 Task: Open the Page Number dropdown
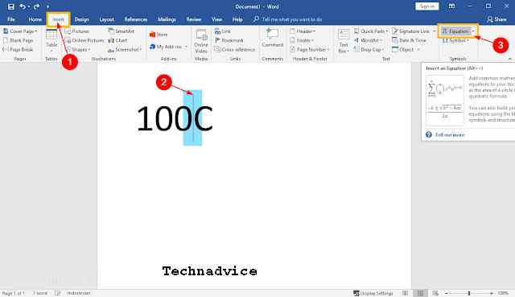(x=310, y=50)
